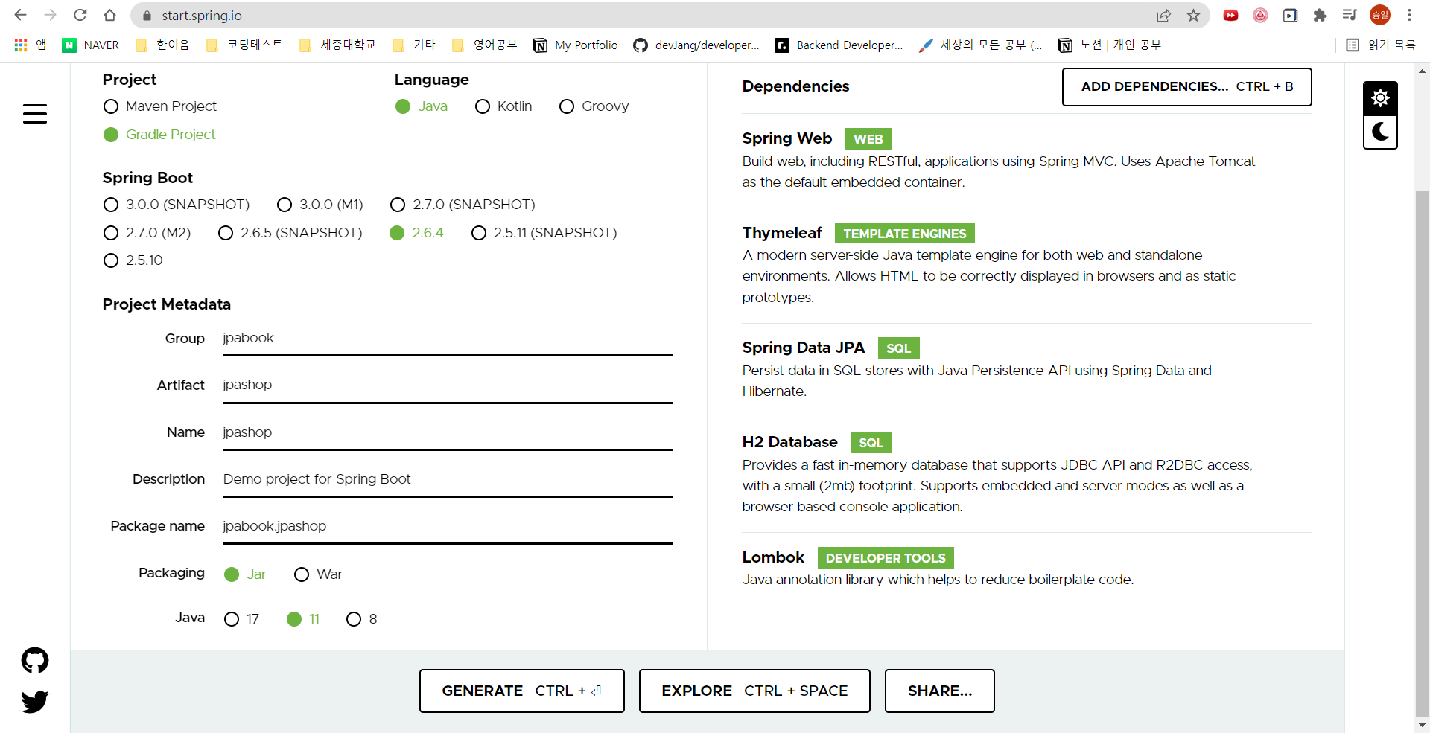Open the hamburger side menu
The width and height of the screenshot is (1430, 733).
click(35, 114)
